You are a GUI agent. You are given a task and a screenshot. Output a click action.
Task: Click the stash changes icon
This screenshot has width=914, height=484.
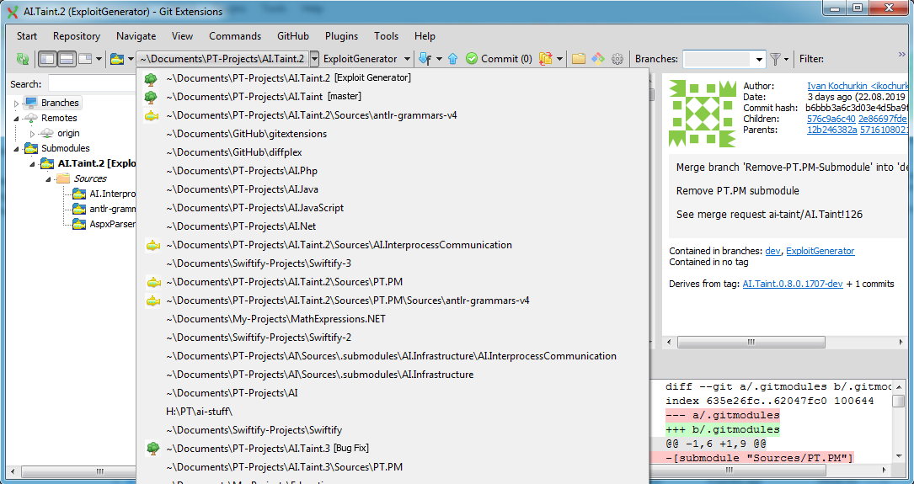pyautogui.click(x=546, y=59)
